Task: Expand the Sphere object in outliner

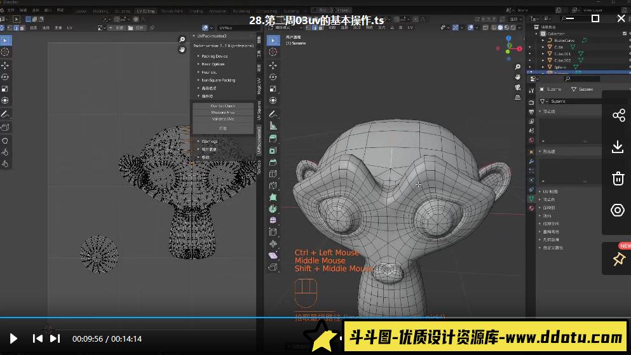Action: (543, 67)
